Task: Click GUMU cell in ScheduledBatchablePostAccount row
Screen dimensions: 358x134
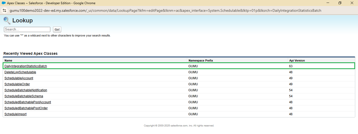Action: coord(193,102)
